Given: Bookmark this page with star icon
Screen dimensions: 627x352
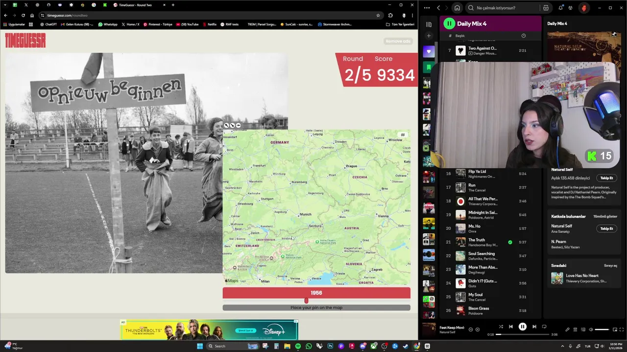Looking at the screenshot, I should coord(378,15).
